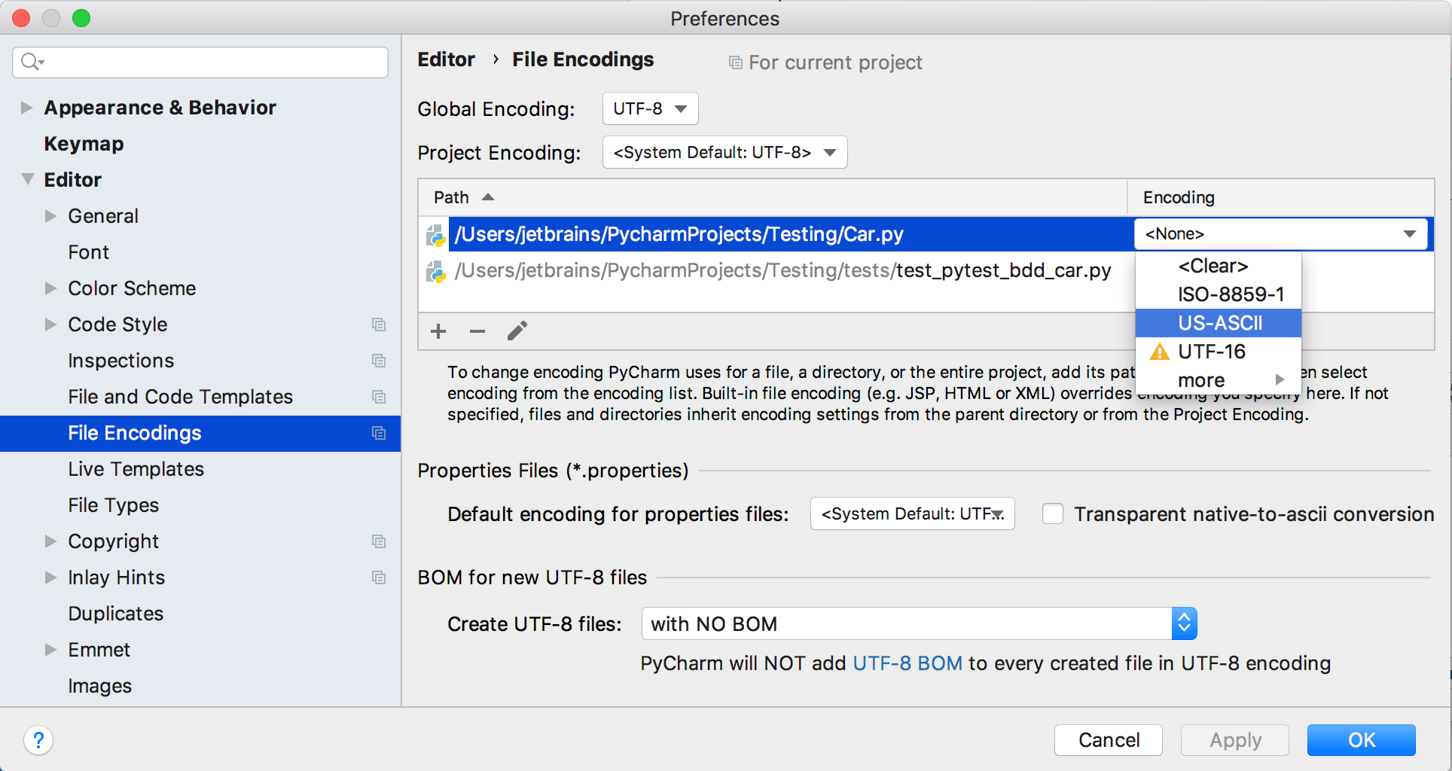The height and width of the screenshot is (771, 1452).
Task: Remove selected path mapping using minus icon
Action: (x=477, y=331)
